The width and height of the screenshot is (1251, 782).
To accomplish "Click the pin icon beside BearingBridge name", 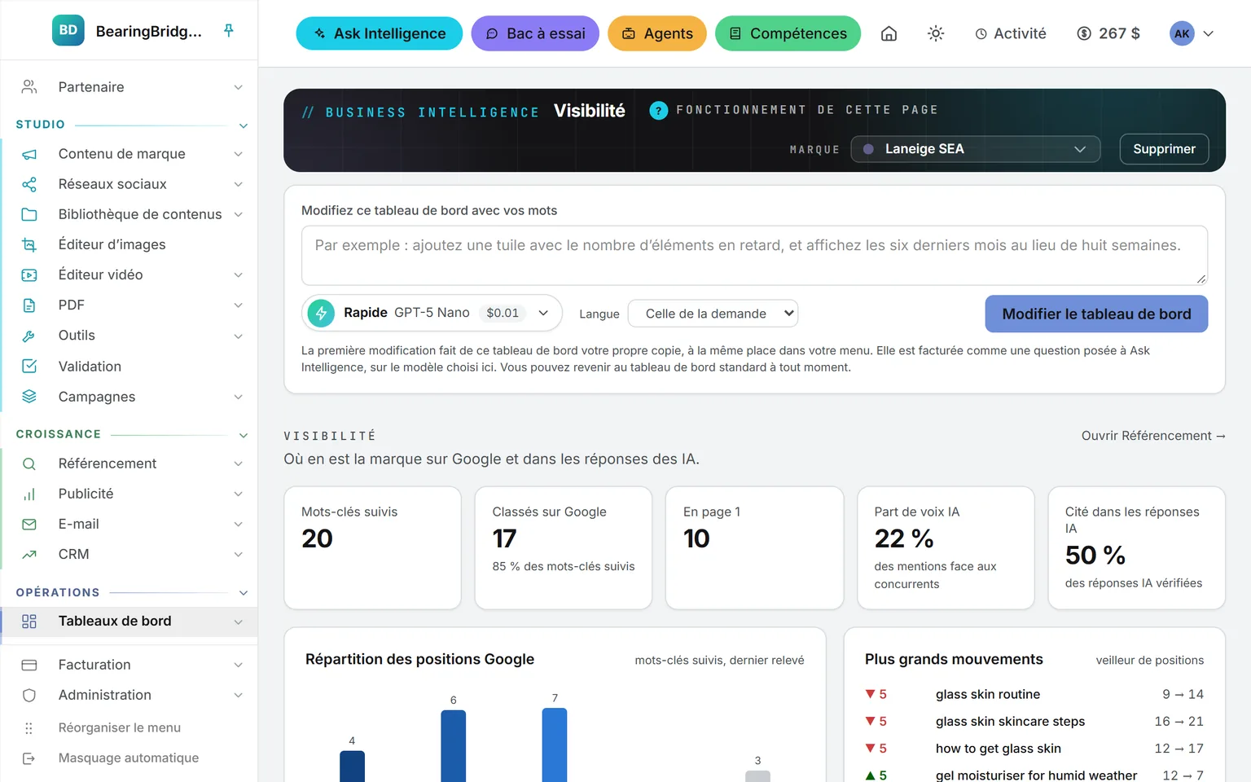I will pyautogui.click(x=229, y=31).
